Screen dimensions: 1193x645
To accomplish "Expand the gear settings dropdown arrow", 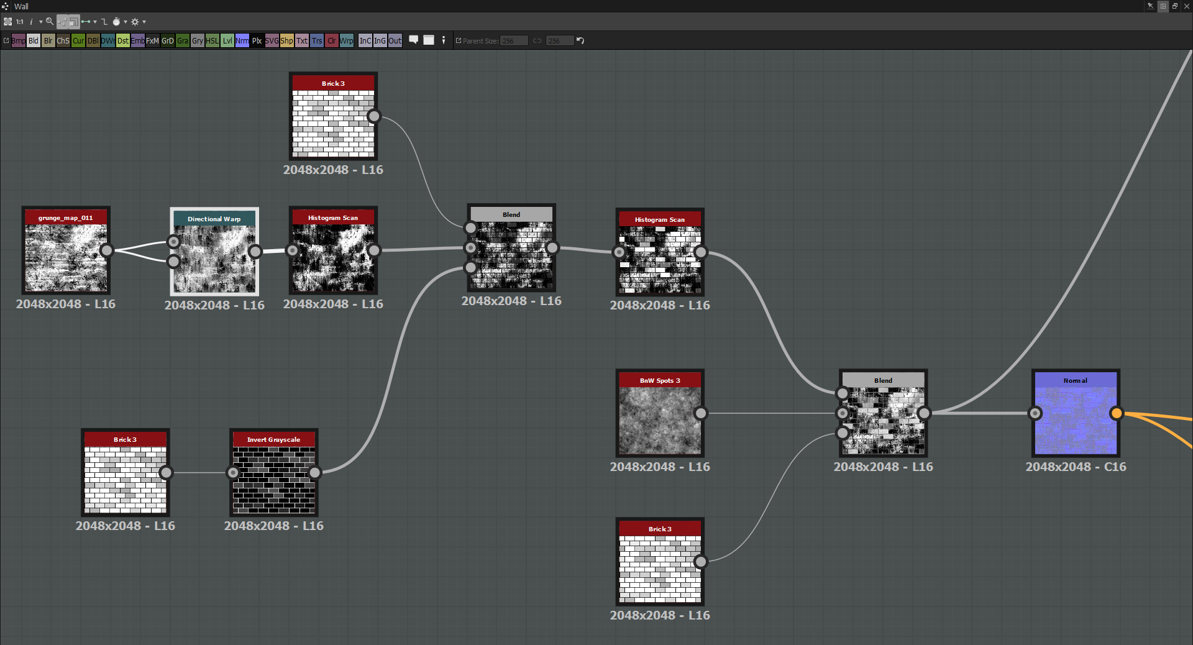I will pos(144,22).
